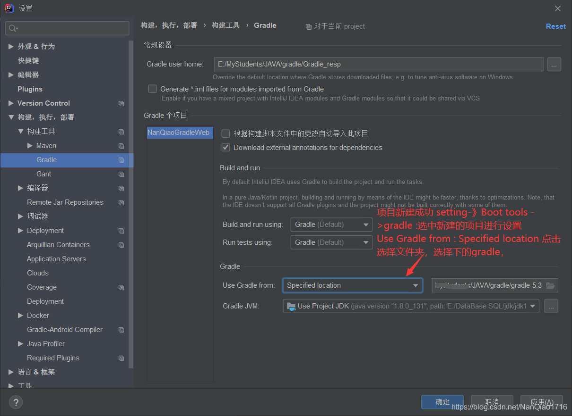Select Plugins in settings tree
This screenshot has height=416, width=572.
[x=30, y=89]
